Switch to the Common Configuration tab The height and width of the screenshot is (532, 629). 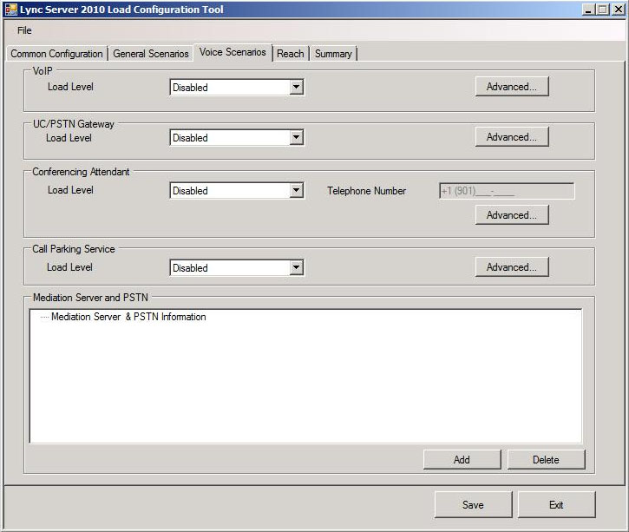[56, 54]
